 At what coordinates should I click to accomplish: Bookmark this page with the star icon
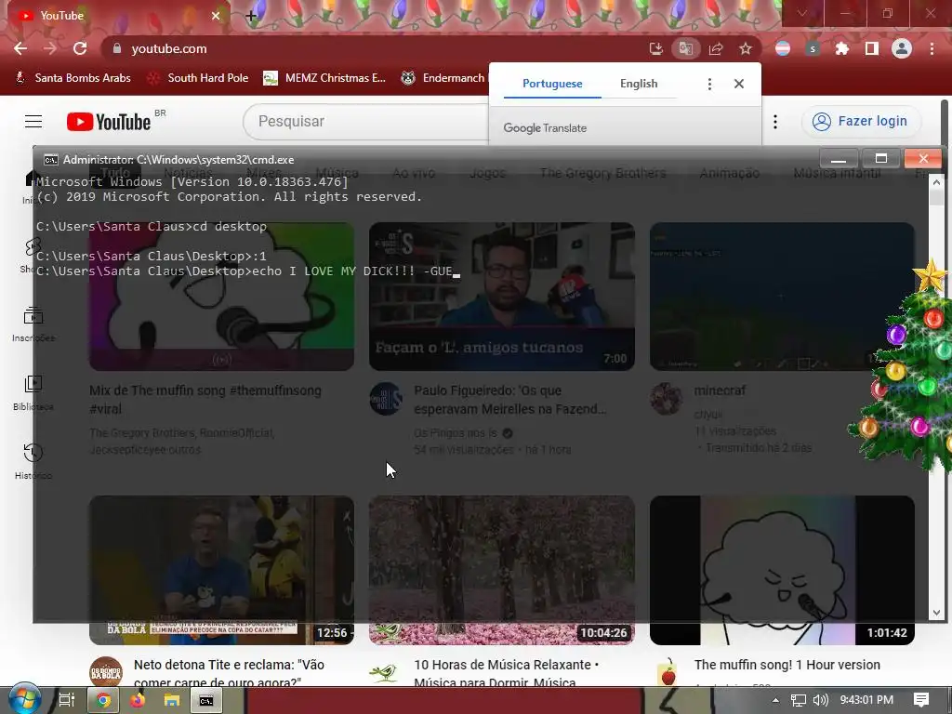click(x=746, y=48)
